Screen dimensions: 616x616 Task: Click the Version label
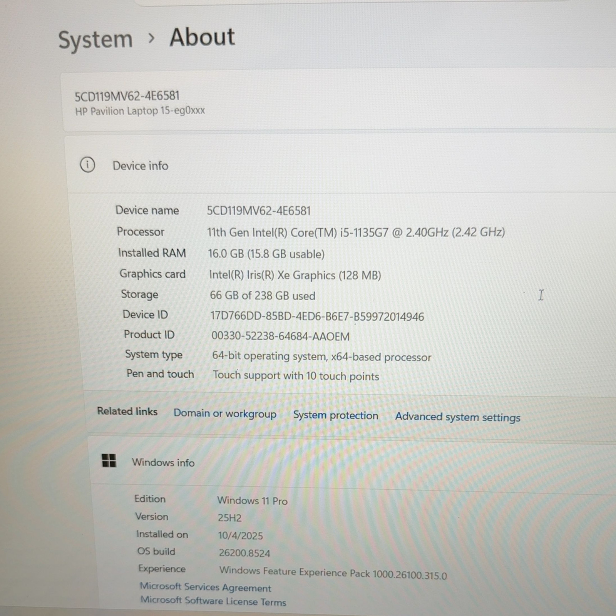pos(152,517)
